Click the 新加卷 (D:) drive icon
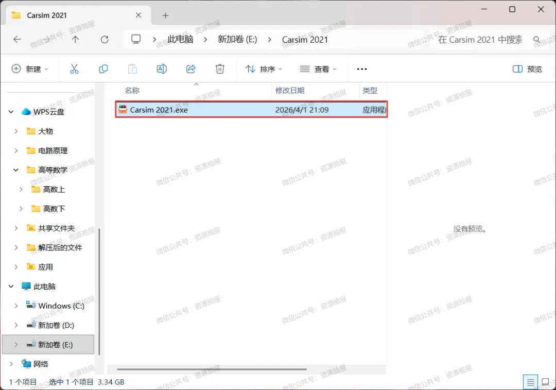556x390 pixels. click(x=31, y=325)
